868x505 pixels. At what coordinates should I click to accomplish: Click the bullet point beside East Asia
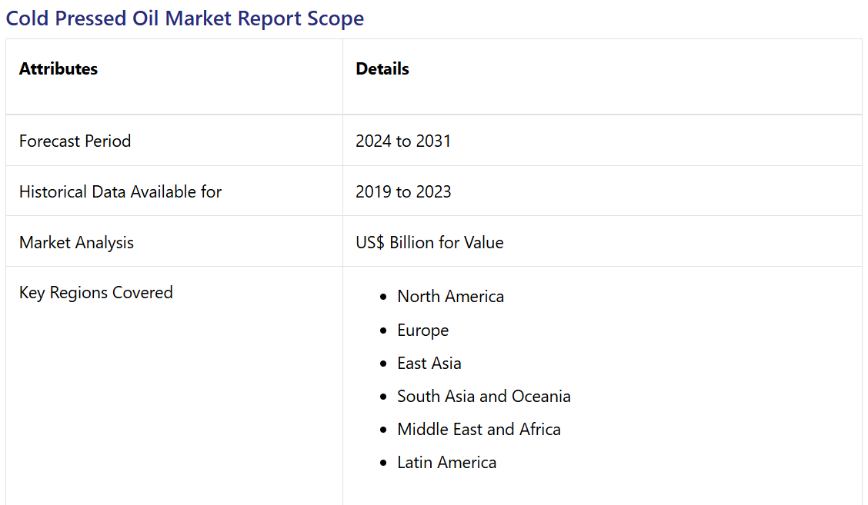[x=384, y=364]
